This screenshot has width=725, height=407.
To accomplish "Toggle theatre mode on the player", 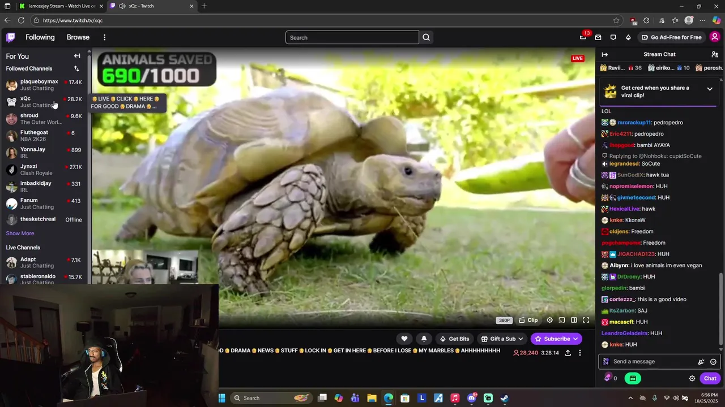I will pyautogui.click(x=574, y=320).
